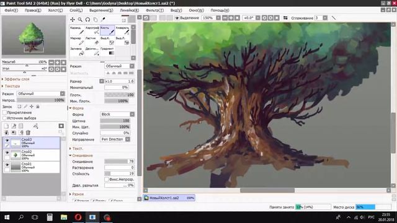Hide the Слой1 layer via eye icon
397x223 pixels.
[x=7, y=165]
